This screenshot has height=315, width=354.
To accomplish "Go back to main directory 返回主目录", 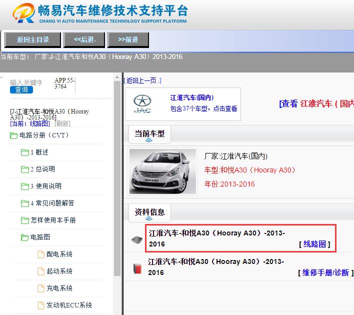I will [x=32, y=39].
